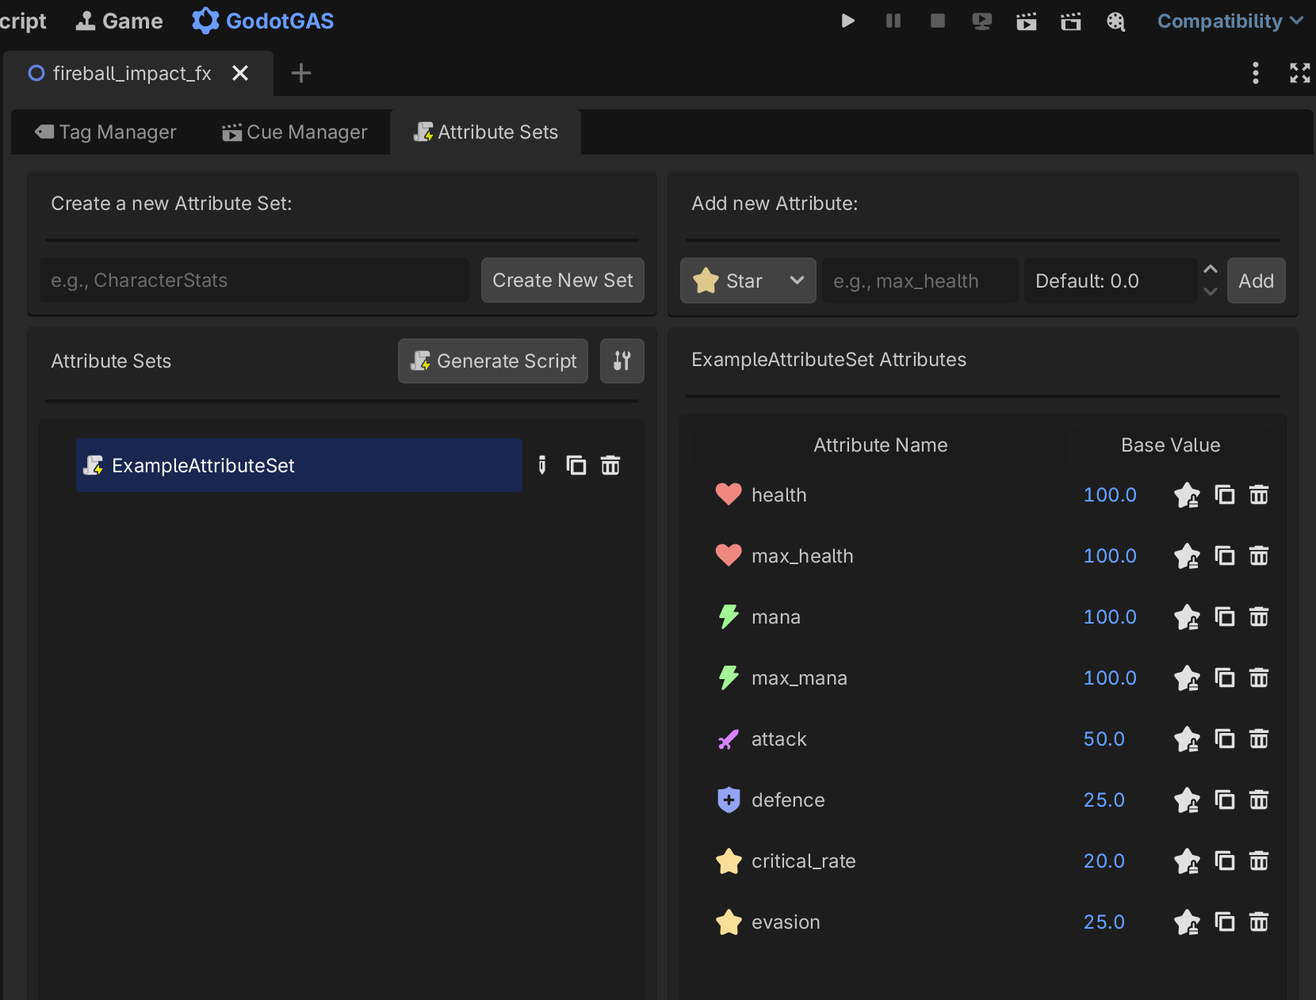This screenshot has width=1316, height=1000.
Task: Click the Generate Script button
Action: [493, 361]
